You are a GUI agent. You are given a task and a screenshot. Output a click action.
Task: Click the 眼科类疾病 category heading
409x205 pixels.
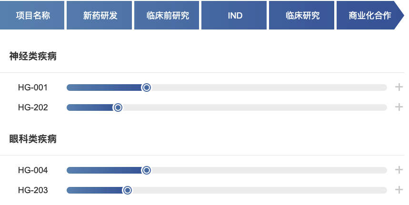33,139
